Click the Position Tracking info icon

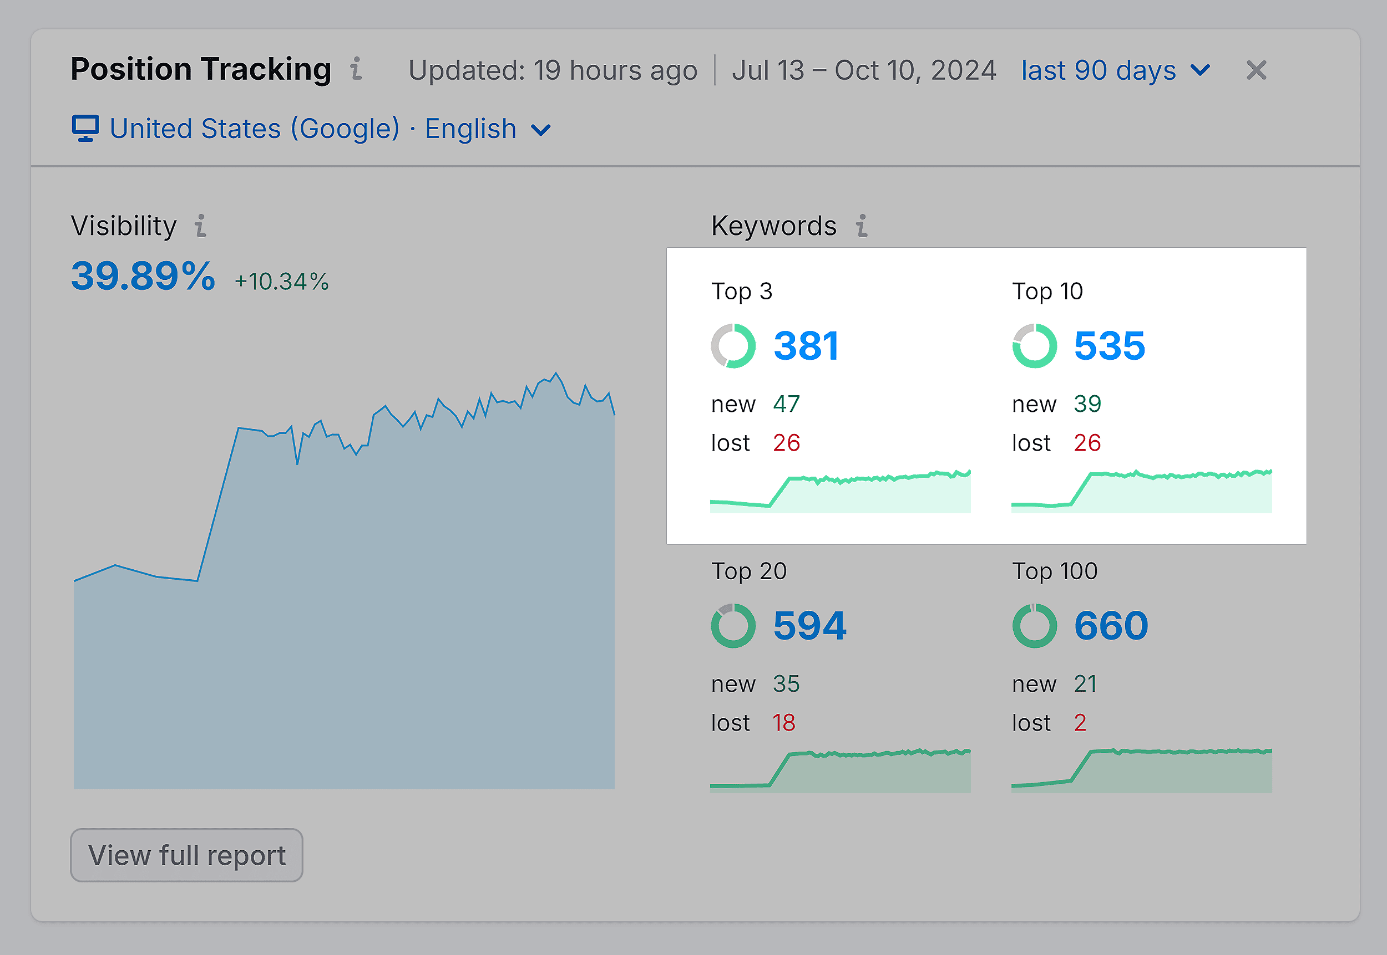point(356,70)
